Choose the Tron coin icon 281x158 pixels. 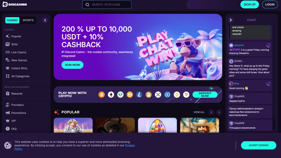[x=186, y=95]
